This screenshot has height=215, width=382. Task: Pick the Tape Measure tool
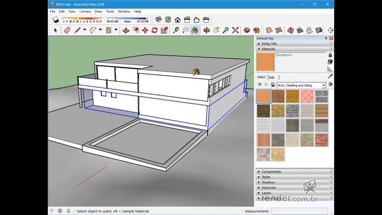tap(176, 30)
